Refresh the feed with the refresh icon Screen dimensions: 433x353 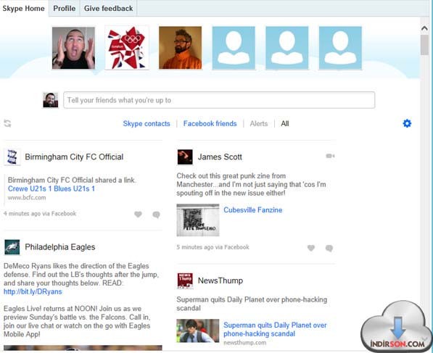pos(7,123)
